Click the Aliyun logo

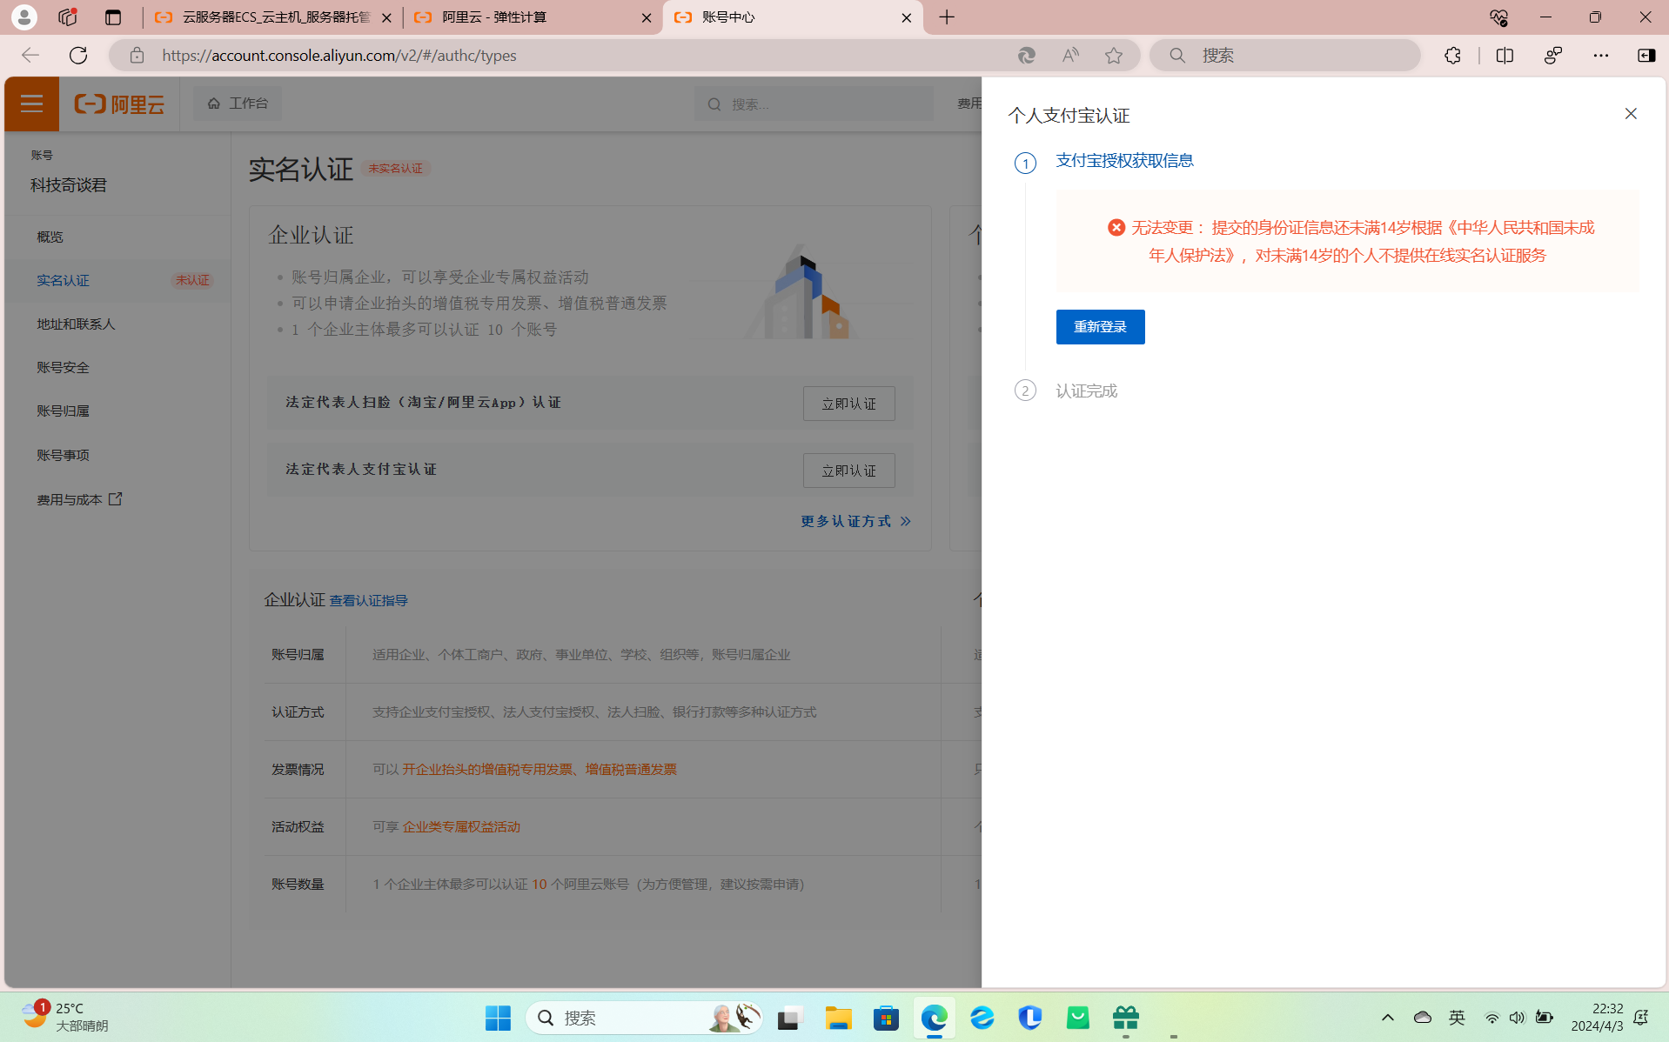click(119, 104)
